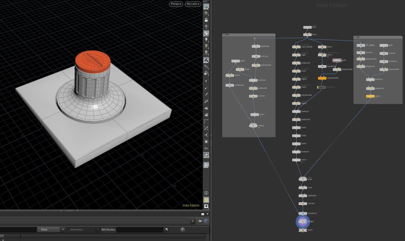Click the abc text display icon
Viewport: 405px width, 241px height.
(x=206, y=148)
